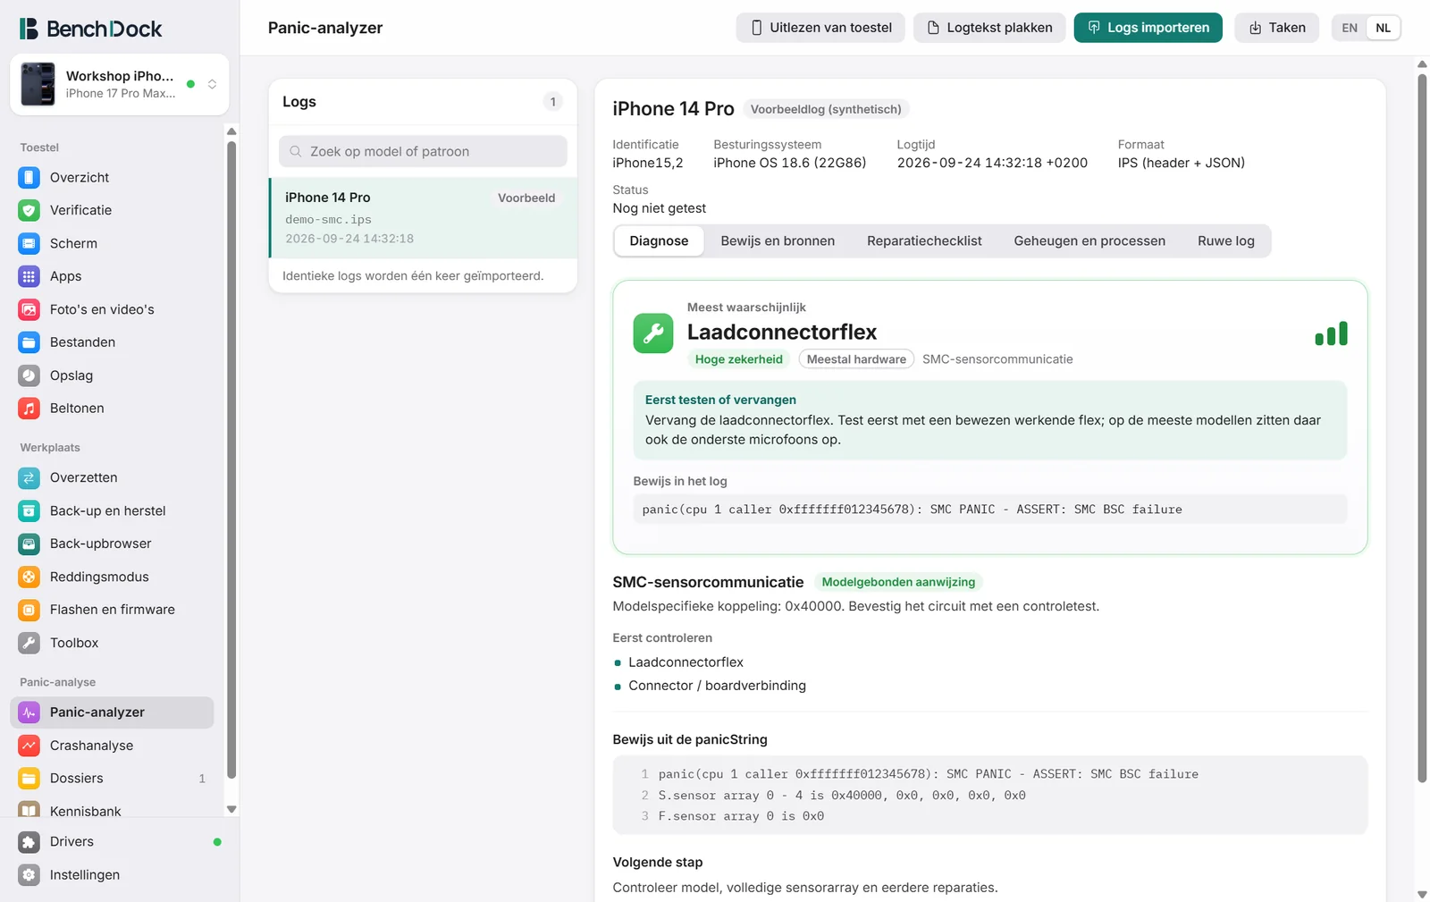Open Foto's en video's icon

[x=29, y=309]
